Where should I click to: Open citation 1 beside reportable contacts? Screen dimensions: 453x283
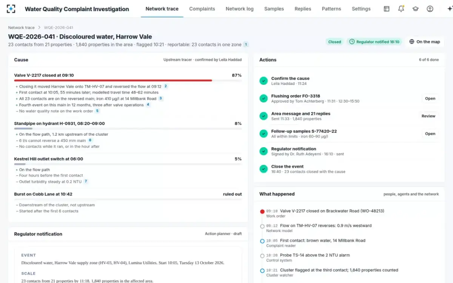click(x=246, y=45)
